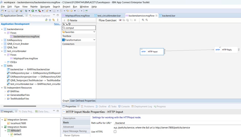Open the Navigate menu
241x137 pixels.
[45, 7]
